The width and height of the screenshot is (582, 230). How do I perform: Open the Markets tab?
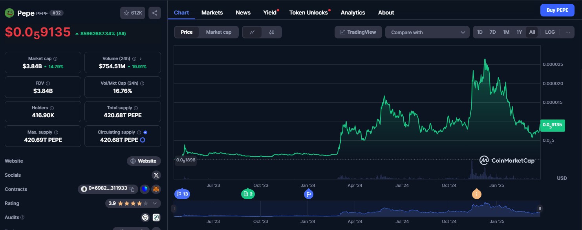tap(212, 13)
